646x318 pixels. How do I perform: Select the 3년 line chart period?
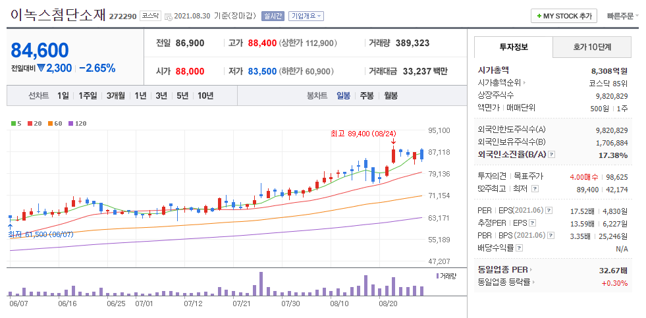click(x=161, y=96)
